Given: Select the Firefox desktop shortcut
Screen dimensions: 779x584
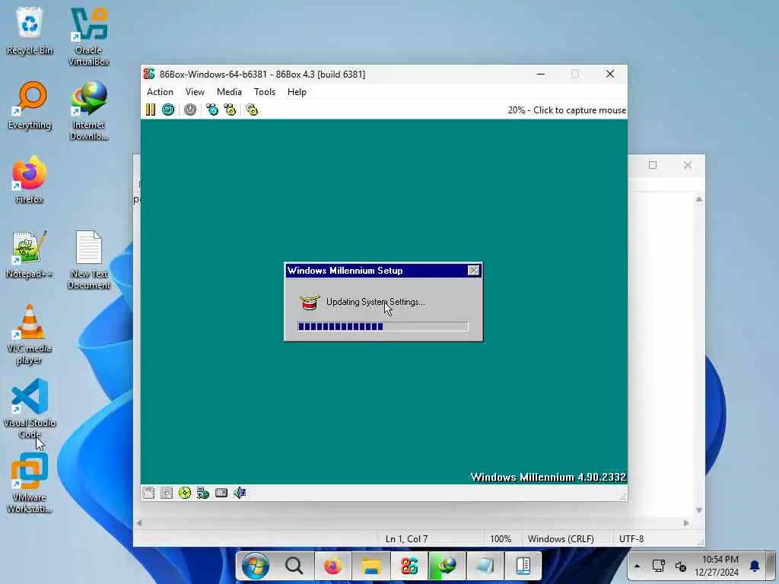Looking at the screenshot, I should [x=30, y=179].
